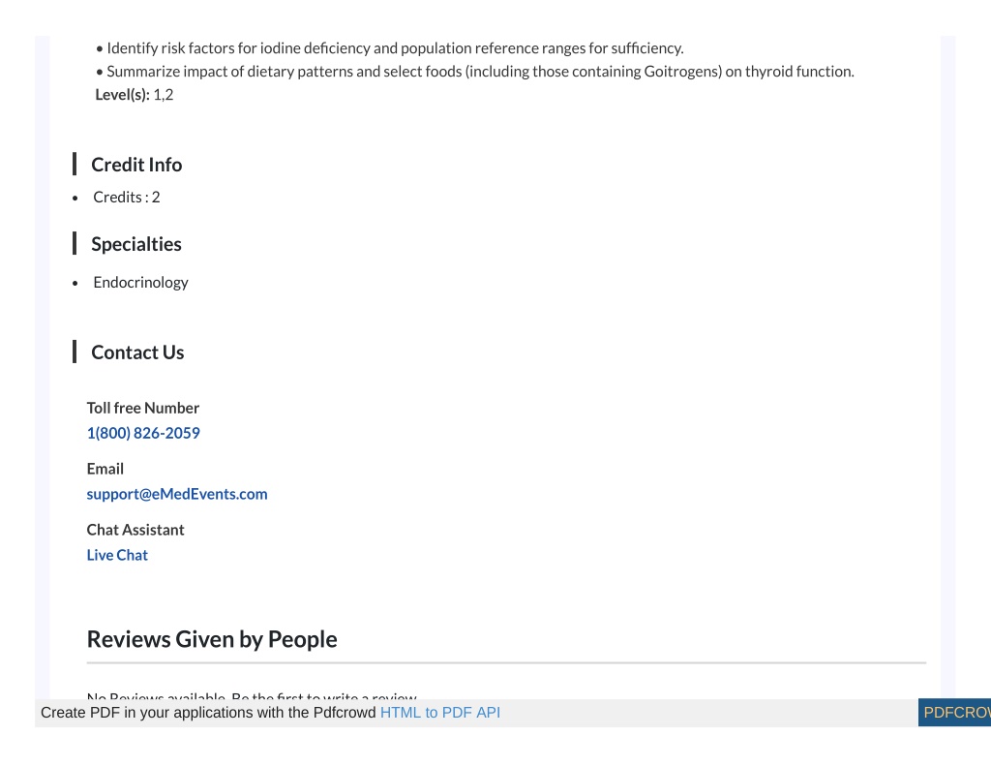Image resolution: width=991 pixels, height=766 pixels.
Task: Click the Credits : 2 list item
Action: (x=127, y=198)
